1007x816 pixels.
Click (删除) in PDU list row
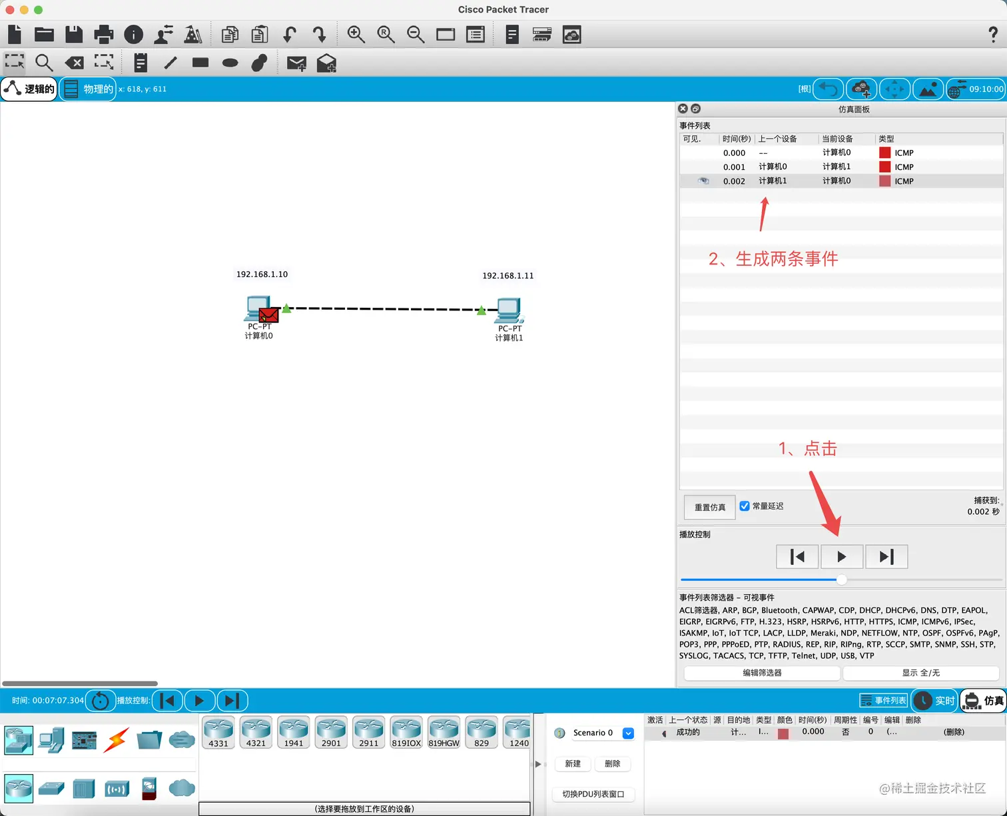click(954, 732)
